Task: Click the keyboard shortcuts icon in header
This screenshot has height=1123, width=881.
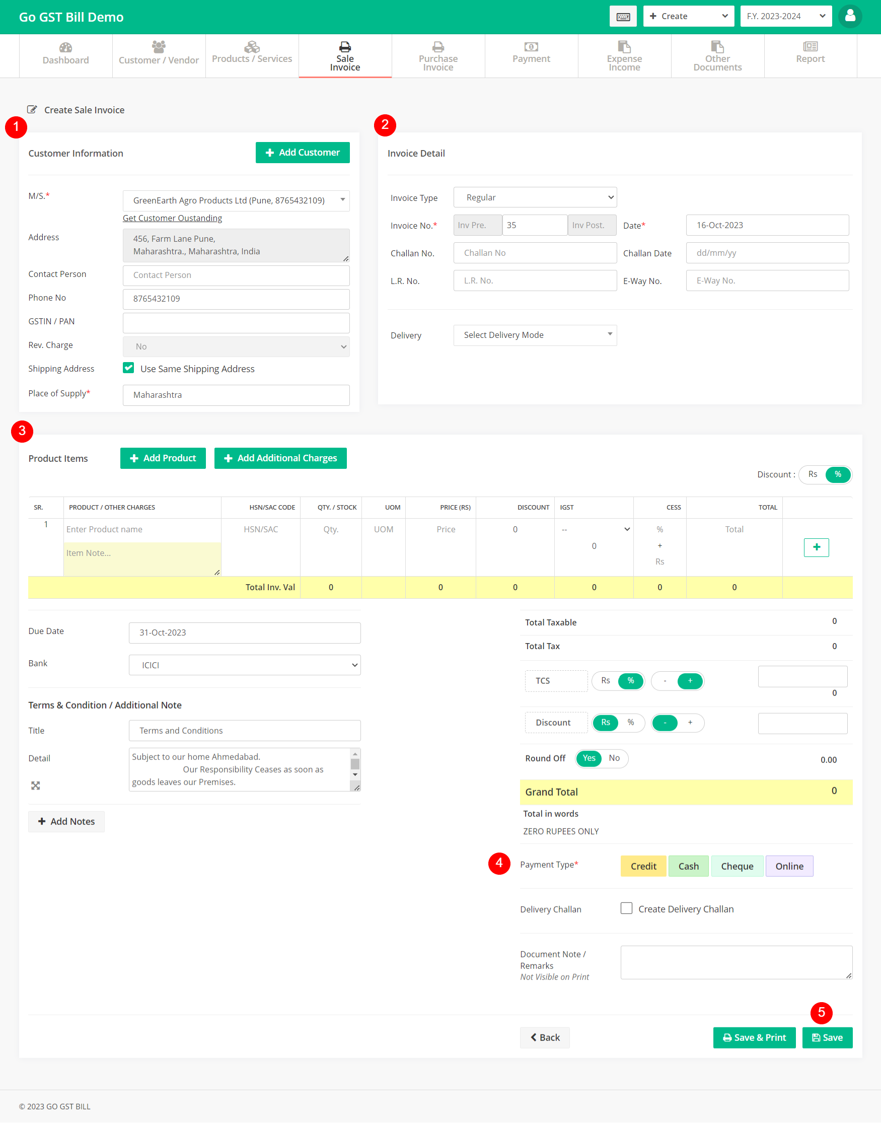Action: [623, 17]
